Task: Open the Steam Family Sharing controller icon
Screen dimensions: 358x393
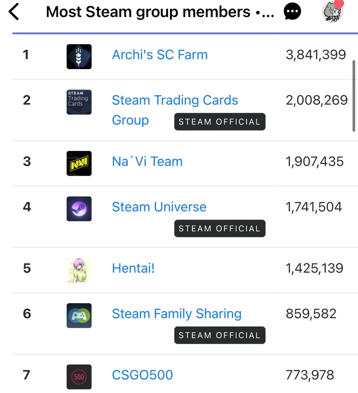Action: (79, 315)
